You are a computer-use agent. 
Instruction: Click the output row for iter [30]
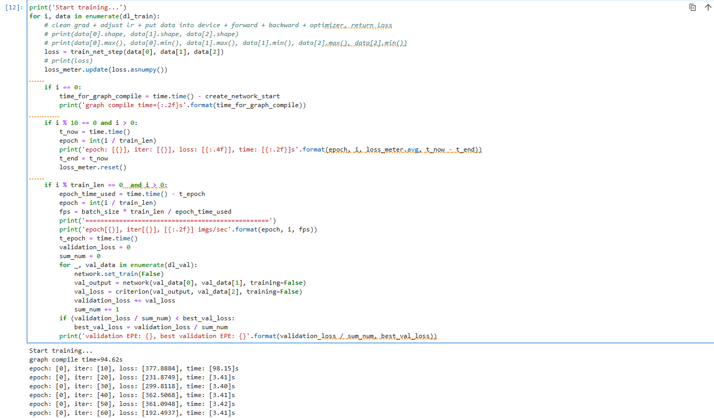coord(132,386)
